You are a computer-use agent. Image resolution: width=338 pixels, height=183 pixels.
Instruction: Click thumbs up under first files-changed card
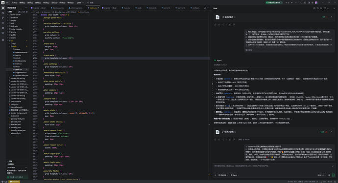[x=230, y=24]
